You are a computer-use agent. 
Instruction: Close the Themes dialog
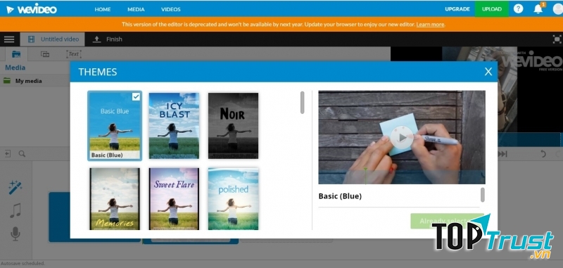[x=488, y=72]
